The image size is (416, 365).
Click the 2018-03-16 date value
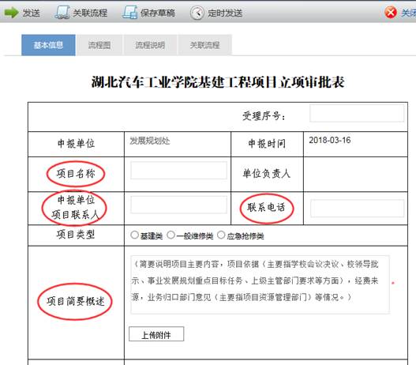point(330,140)
